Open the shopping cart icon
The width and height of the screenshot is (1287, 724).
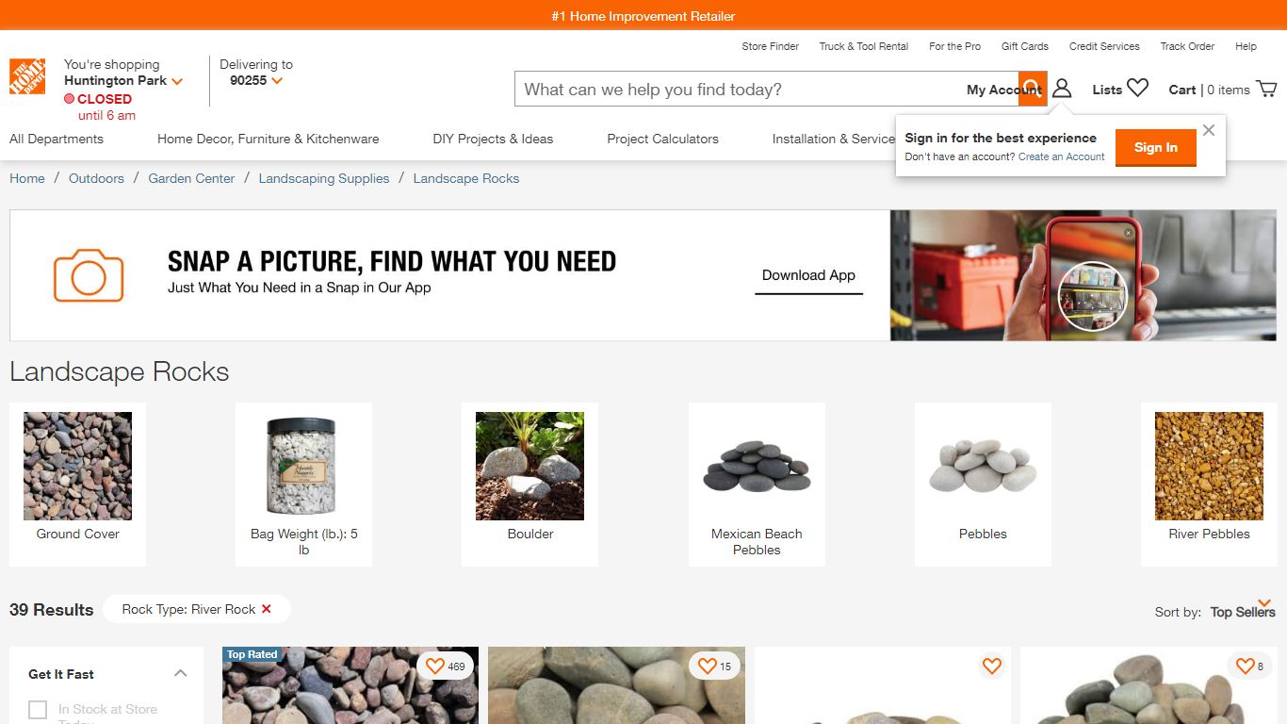pos(1267,89)
